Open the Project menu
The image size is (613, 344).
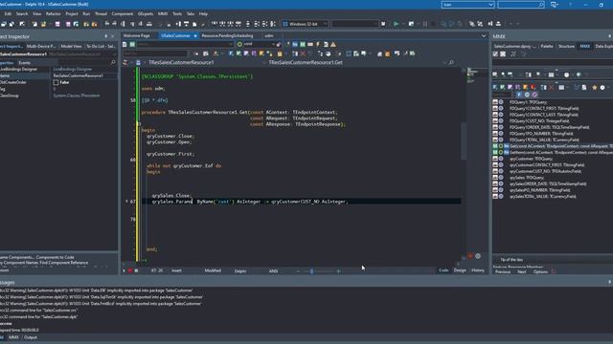coord(72,13)
